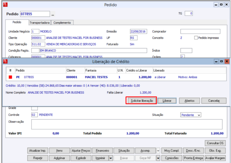Click the red app icon in Liberação de Crédito title bar
The height and width of the screenshot is (163, 231).
5,61
